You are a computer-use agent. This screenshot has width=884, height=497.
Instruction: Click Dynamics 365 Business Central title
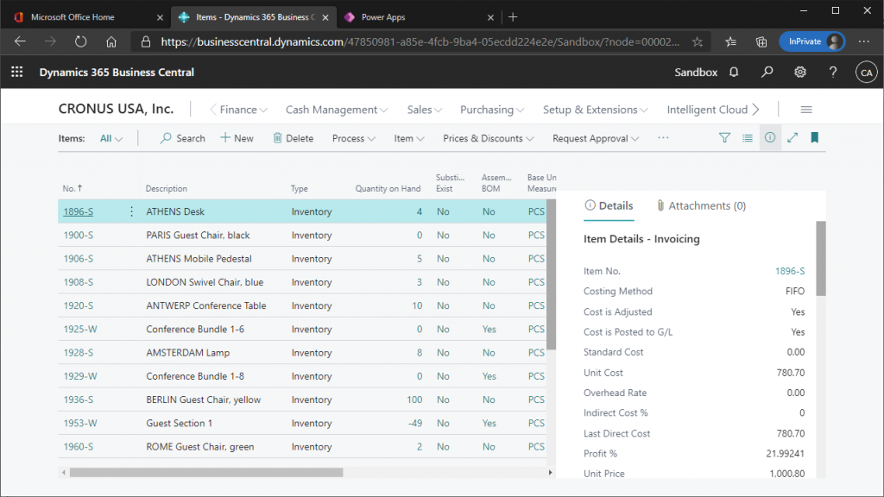click(117, 72)
